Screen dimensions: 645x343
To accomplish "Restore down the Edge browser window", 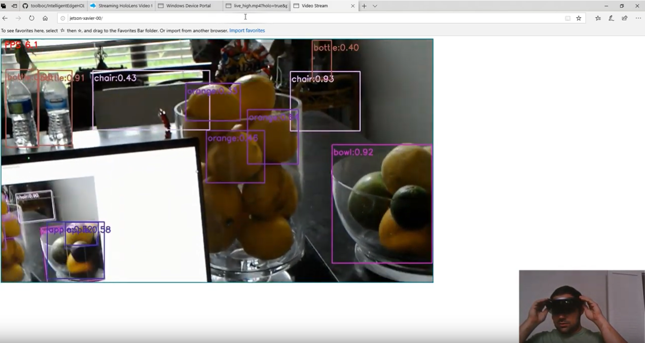I will (x=622, y=6).
